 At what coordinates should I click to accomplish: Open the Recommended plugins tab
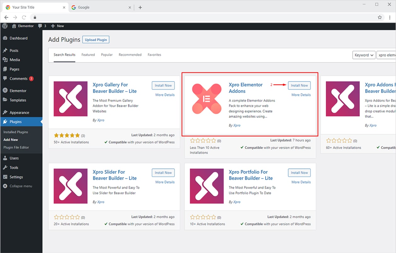tap(130, 55)
